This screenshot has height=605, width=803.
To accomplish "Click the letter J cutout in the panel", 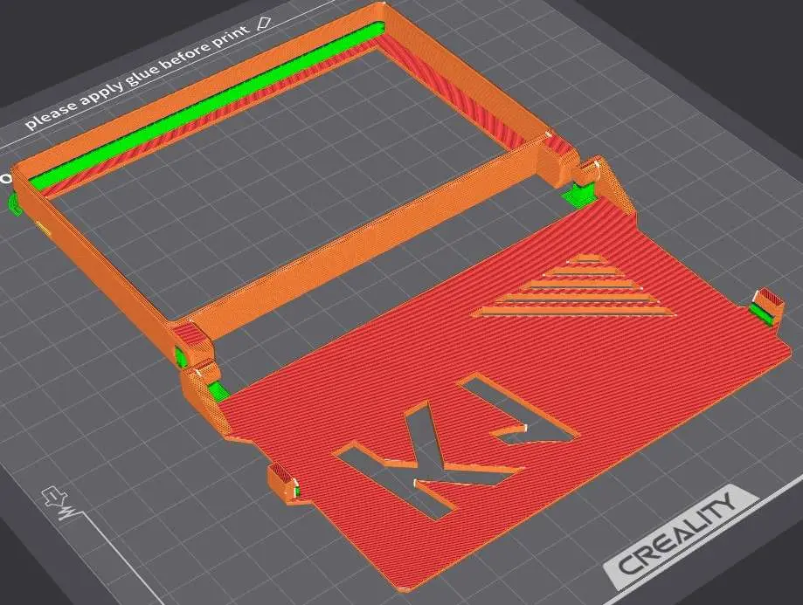I will click(x=521, y=416).
